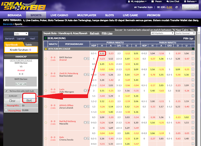Click the Berlangsung section refresh icon
This screenshot has width=201, height=146.
pyautogui.click(x=46, y=38)
